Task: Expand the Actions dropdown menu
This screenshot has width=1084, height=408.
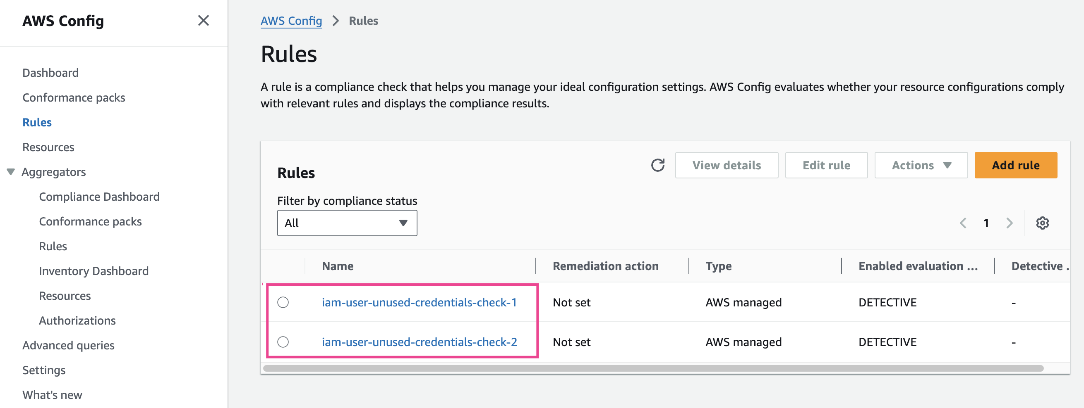Action: (921, 165)
